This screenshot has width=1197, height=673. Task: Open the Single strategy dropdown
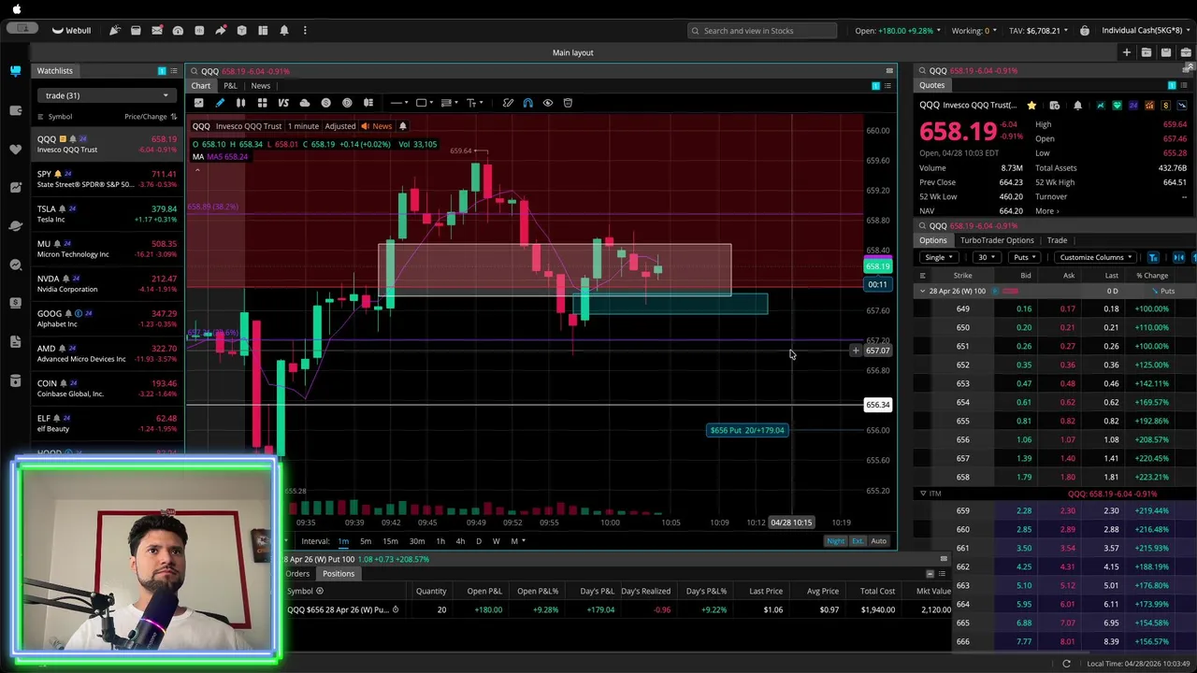coord(938,257)
